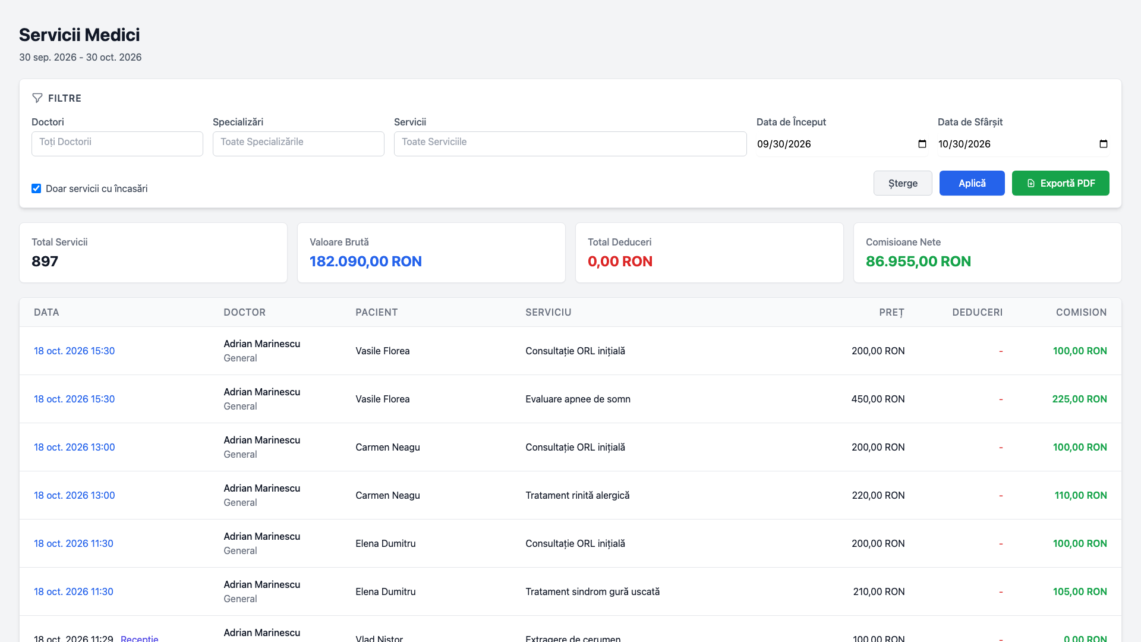The width and height of the screenshot is (1141, 642).
Task: Click the COMISION column header
Action: point(1082,312)
